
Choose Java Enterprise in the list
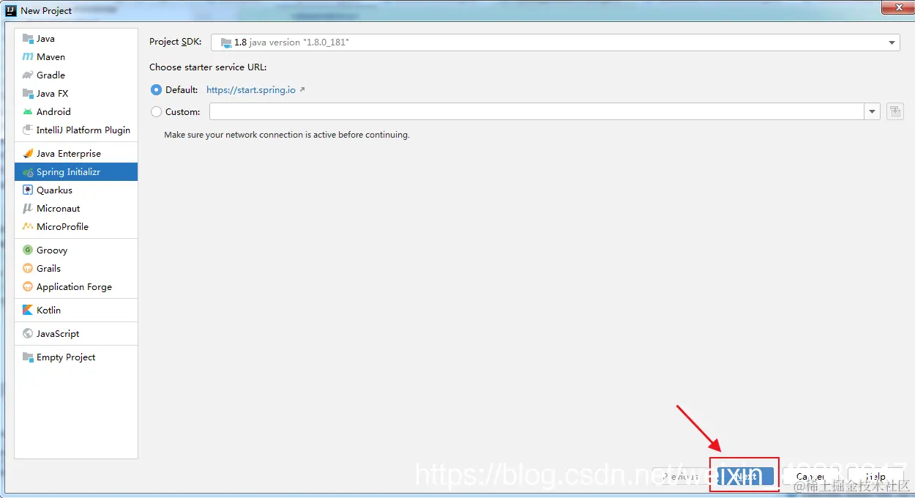(x=76, y=154)
